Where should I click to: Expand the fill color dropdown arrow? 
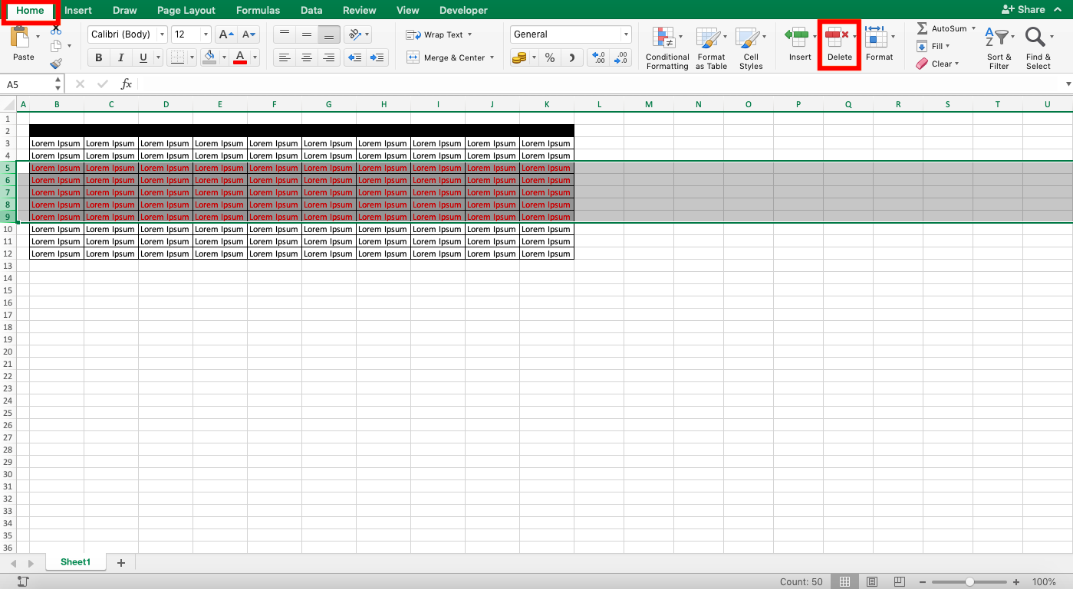pos(223,57)
